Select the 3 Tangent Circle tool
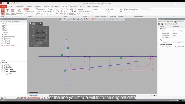The height and width of the screenshot is (104, 185). pos(41,14)
